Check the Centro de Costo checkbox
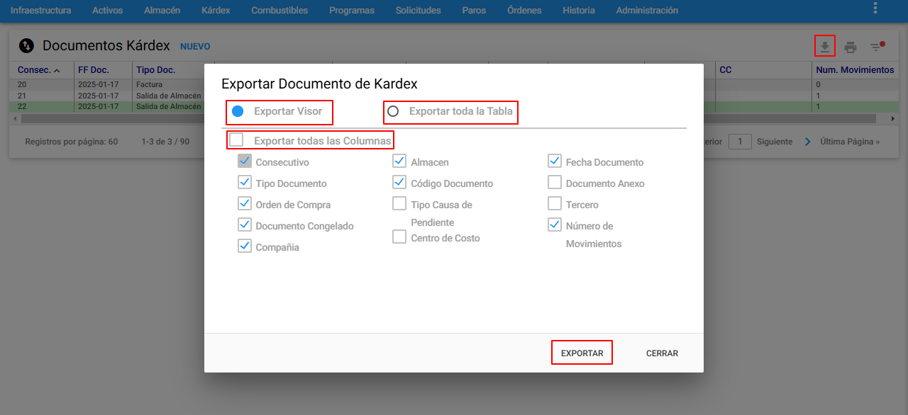The width and height of the screenshot is (908, 415). coord(399,237)
